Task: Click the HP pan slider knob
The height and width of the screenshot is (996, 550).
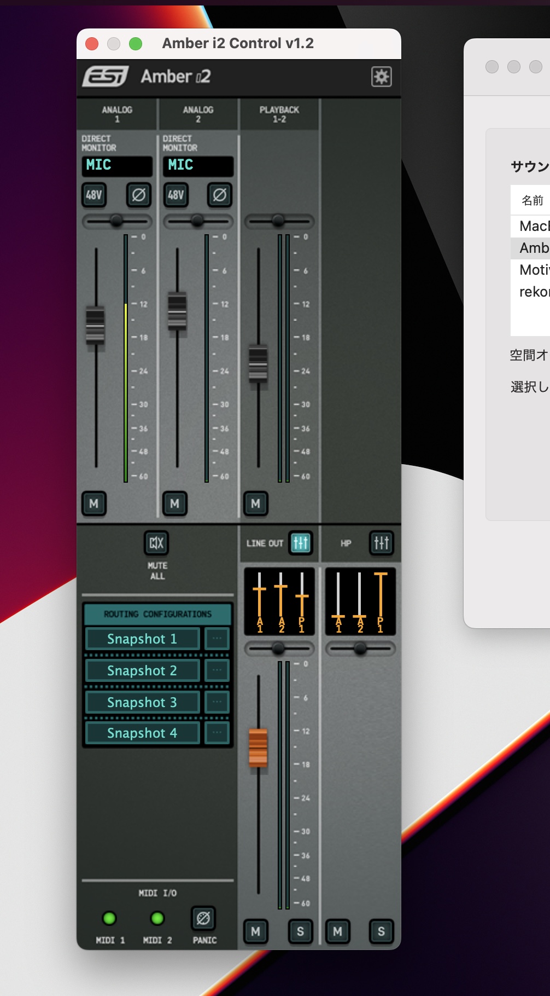Action: [x=360, y=648]
